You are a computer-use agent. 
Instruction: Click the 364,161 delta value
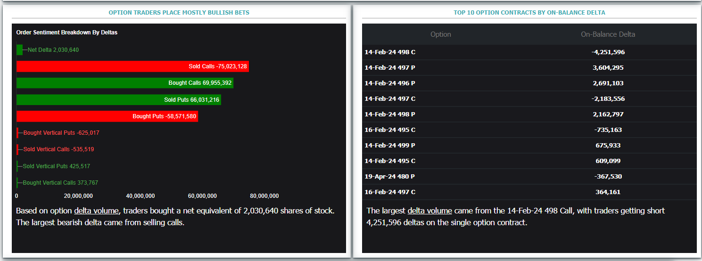tap(608, 192)
